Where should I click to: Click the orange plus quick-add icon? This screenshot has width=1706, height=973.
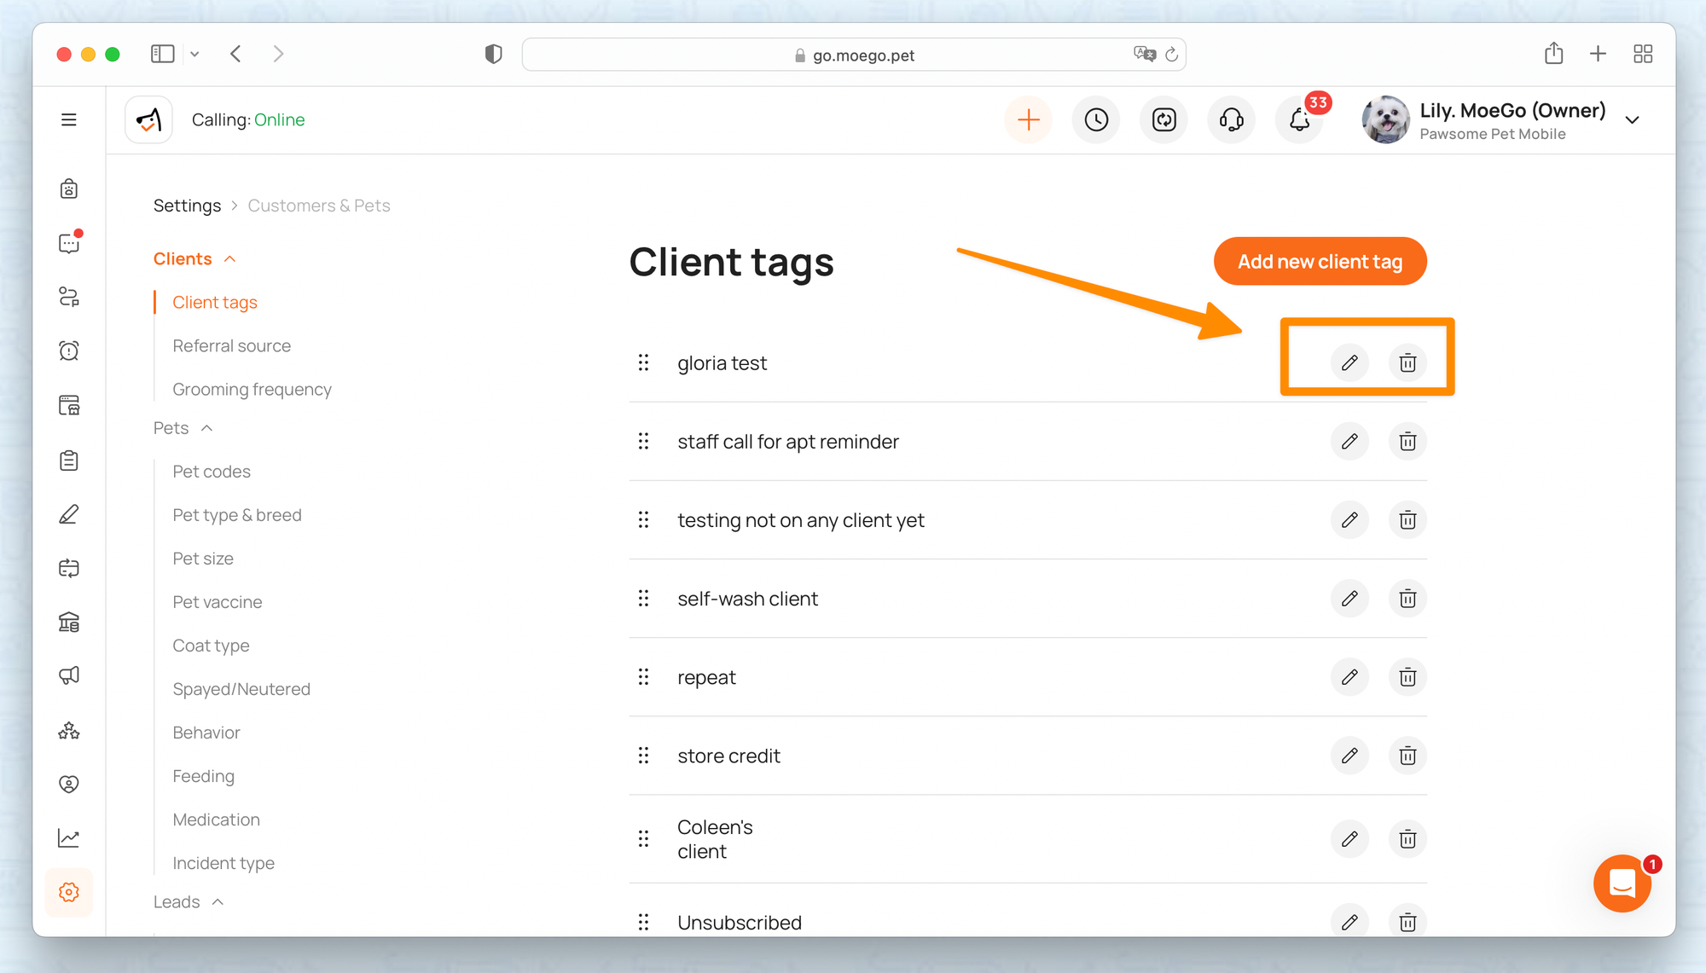[1029, 120]
